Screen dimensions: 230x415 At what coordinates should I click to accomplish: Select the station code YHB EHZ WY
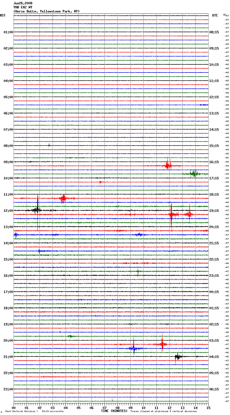(x=23, y=7)
